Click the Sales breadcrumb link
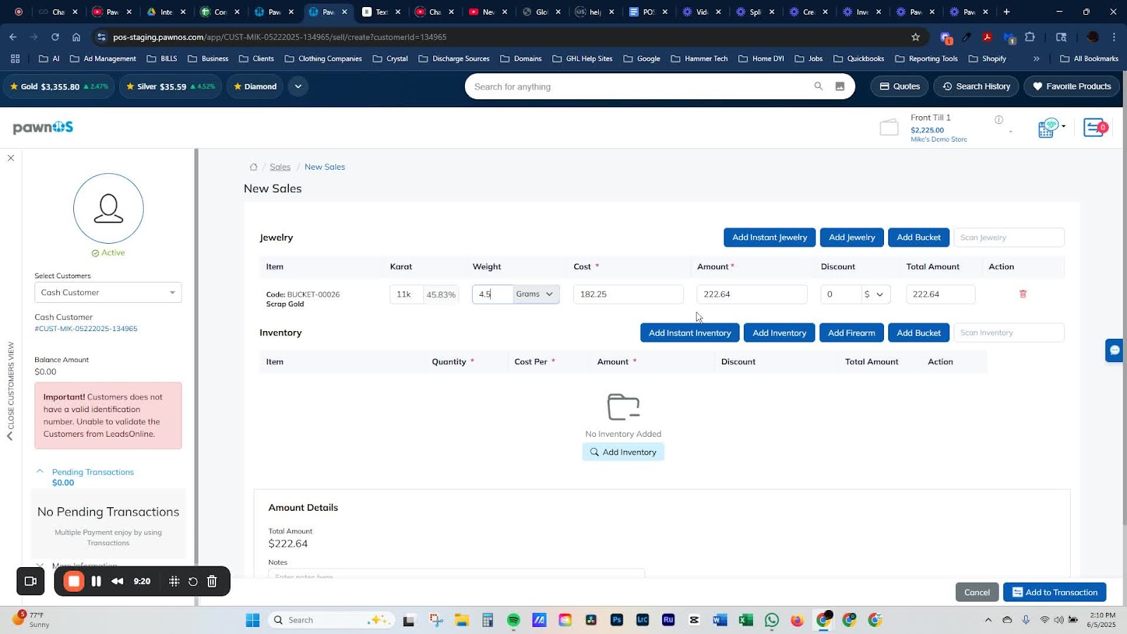Screen dimensions: 1127x634 (x=280, y=167)
